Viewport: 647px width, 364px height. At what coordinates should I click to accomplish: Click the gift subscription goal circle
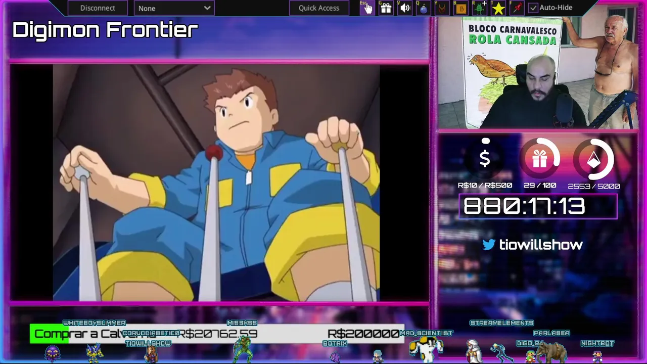click(539, 159)
